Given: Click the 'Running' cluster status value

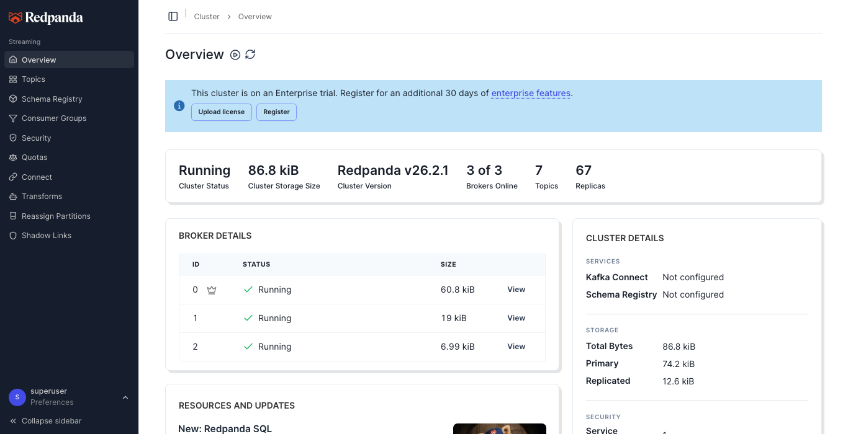Looking at the screenshot, I should [204, 170].
